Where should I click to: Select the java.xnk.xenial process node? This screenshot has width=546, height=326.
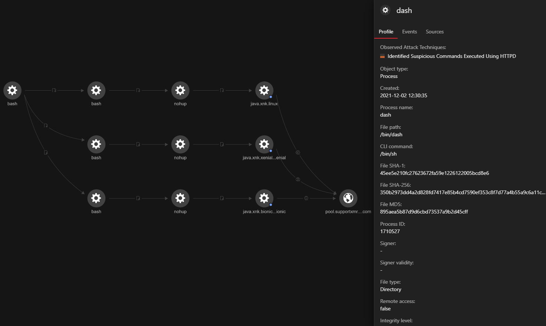(x=264, y=144)
